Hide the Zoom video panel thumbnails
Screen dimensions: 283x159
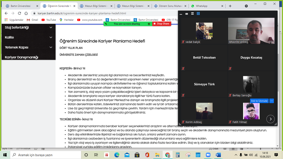[181, 14]
